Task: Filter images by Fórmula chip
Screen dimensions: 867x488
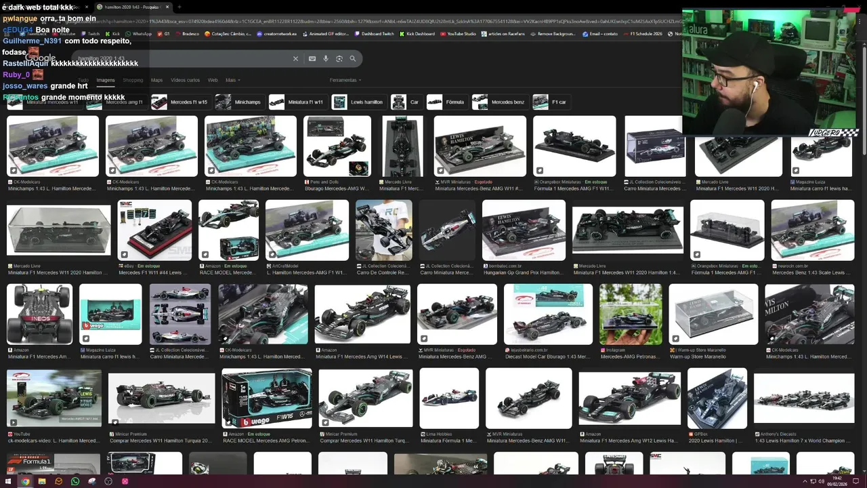Action: pyautogui.click(x=446, y=102)
